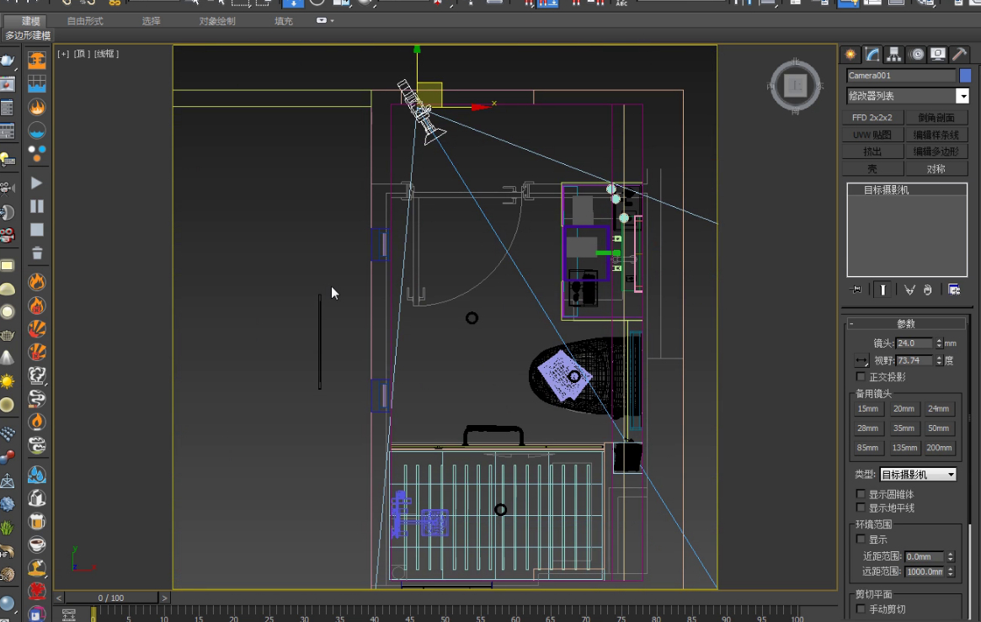Screen dimensions: 981x622
Task: Click the ViewCube in viewport corner
Action: coord(795,86)
